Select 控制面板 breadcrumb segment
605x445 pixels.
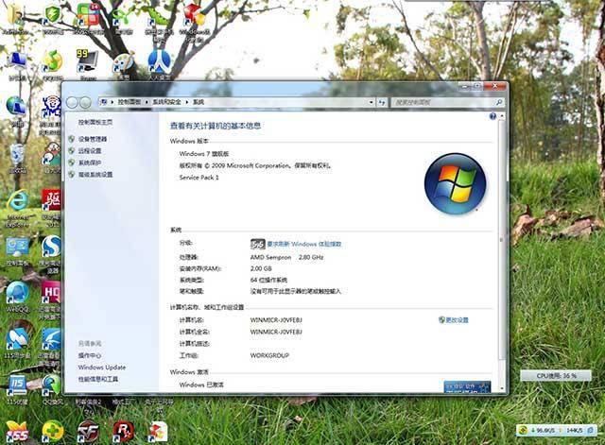[130, 102]
